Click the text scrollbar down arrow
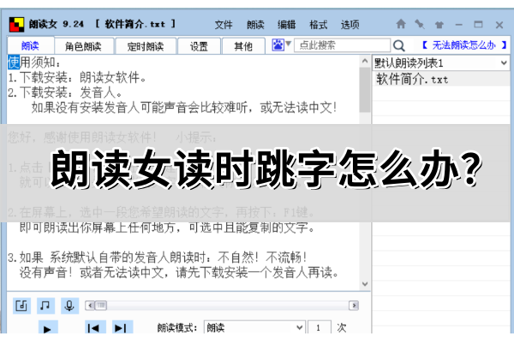This screenshot has width=514, height=342. (365, 284)
